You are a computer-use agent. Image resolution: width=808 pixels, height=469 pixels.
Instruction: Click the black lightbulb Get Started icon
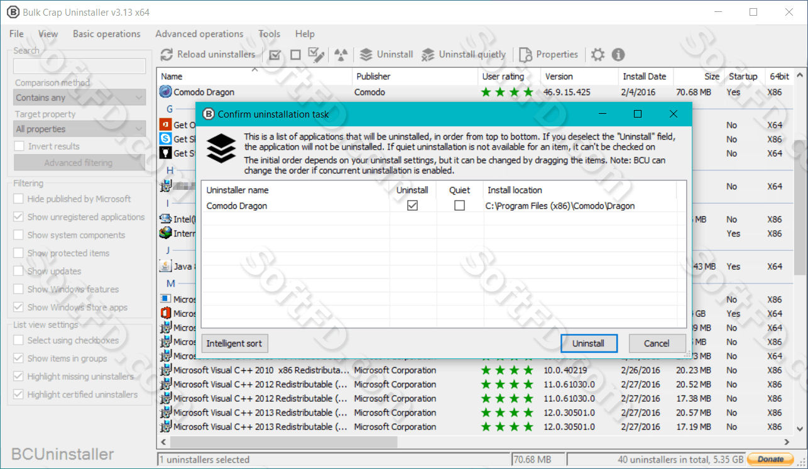pyautogui.click(x=165, y=153)
